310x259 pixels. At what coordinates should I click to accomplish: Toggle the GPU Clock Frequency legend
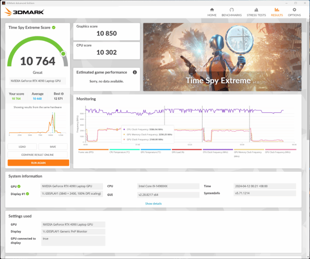[280, 151]
